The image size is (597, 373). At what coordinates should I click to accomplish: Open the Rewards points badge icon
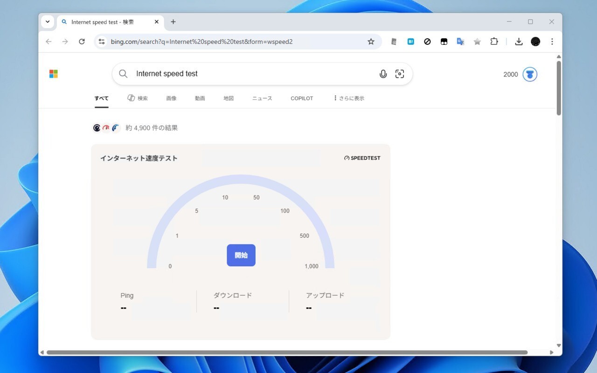530,74
